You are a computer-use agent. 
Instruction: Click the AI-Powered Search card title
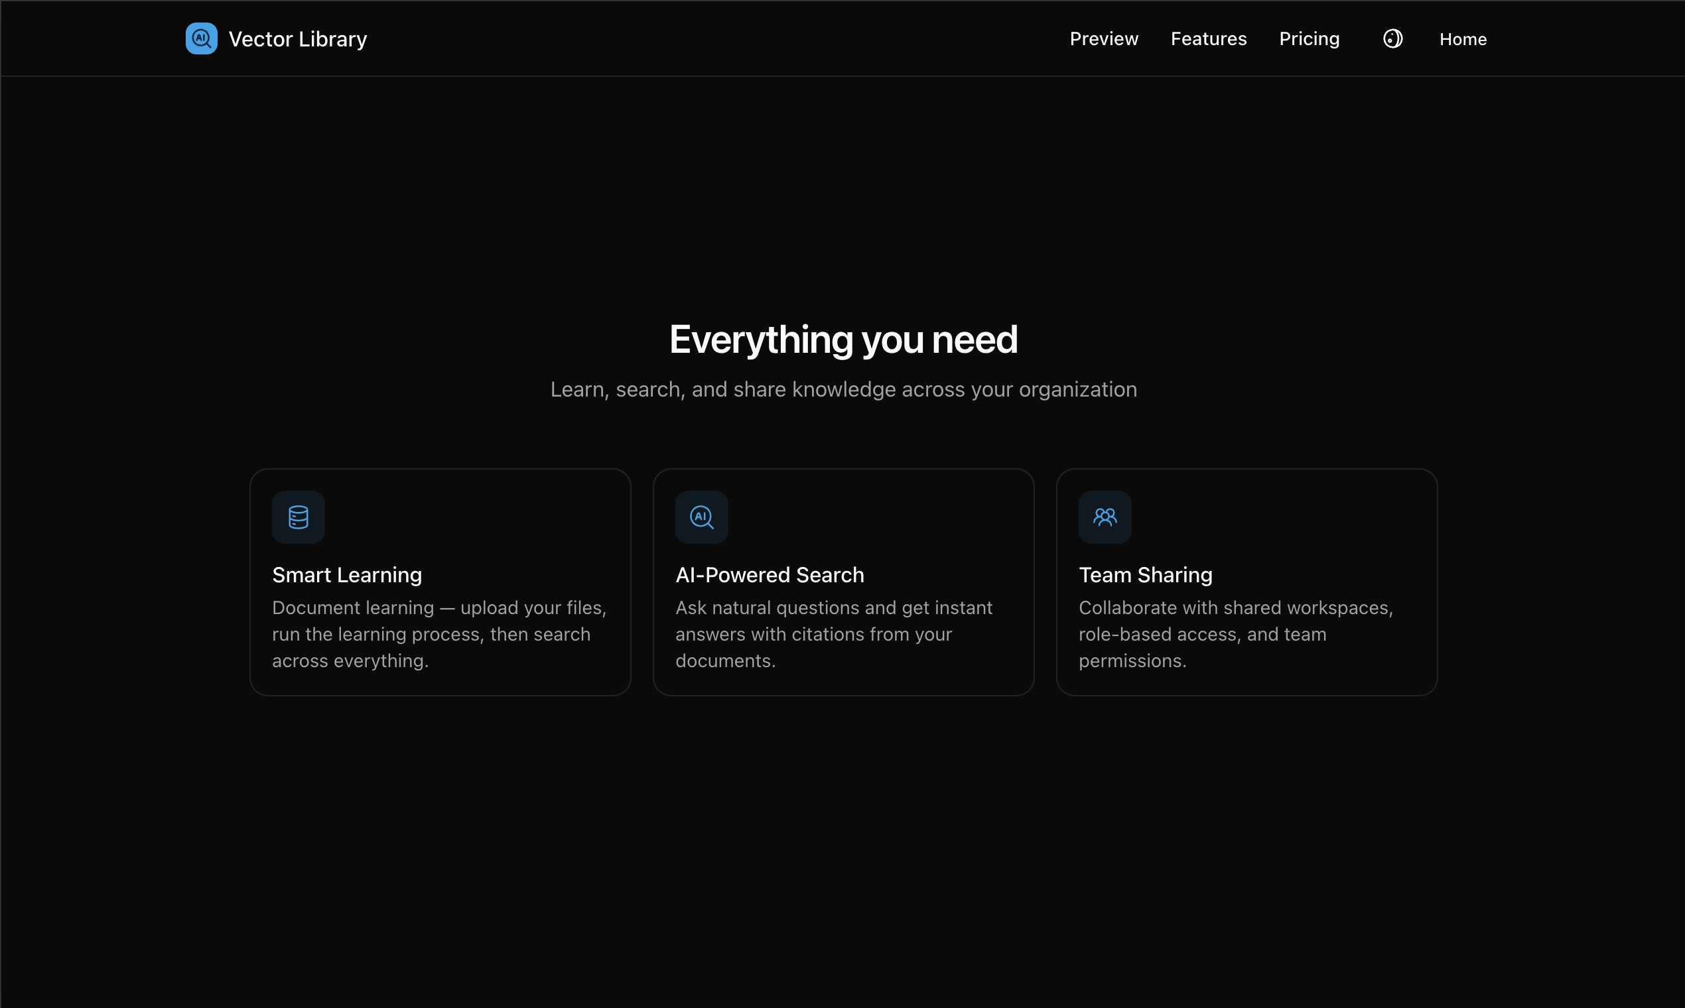point(769,575)
